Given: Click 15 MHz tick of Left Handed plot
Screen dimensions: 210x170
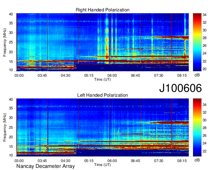Looking at the screenshot, I should [x=11, y=147].
